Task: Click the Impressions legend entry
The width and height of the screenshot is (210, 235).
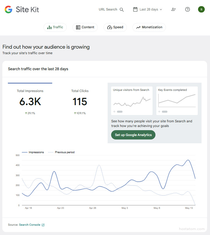Action: click(x=33, y=152)
